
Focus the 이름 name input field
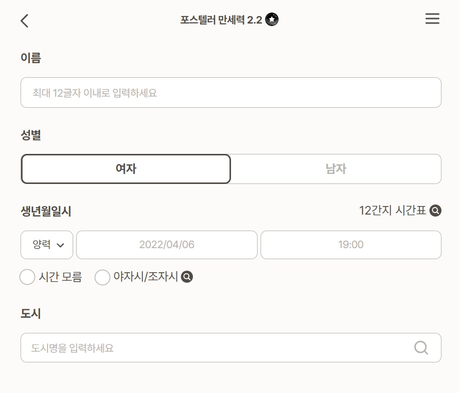point(231,93)
